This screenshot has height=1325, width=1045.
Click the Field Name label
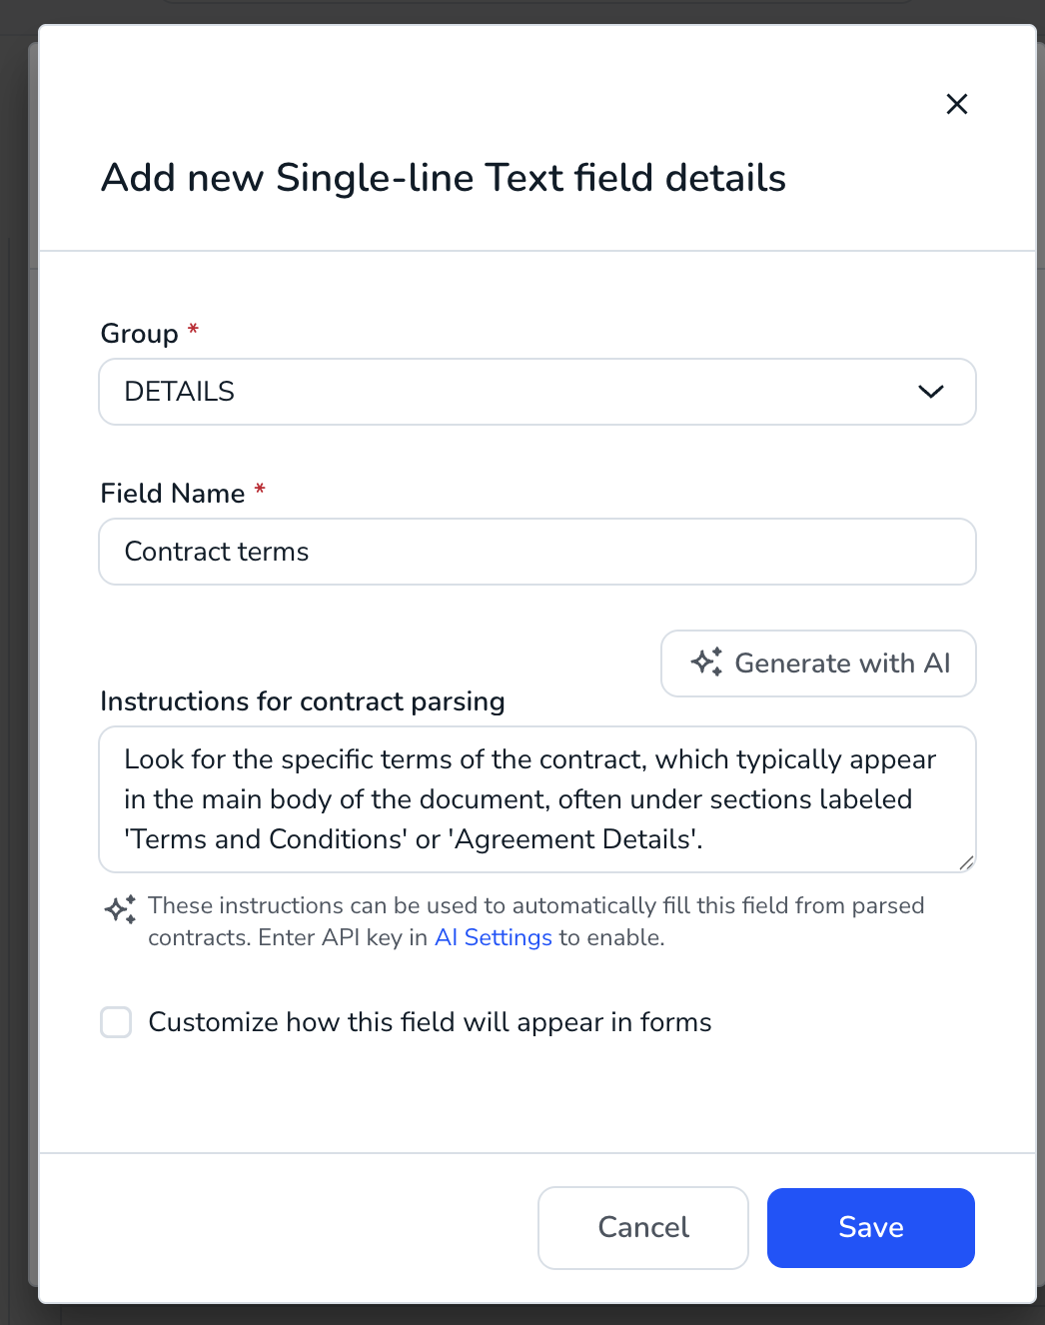173,494
